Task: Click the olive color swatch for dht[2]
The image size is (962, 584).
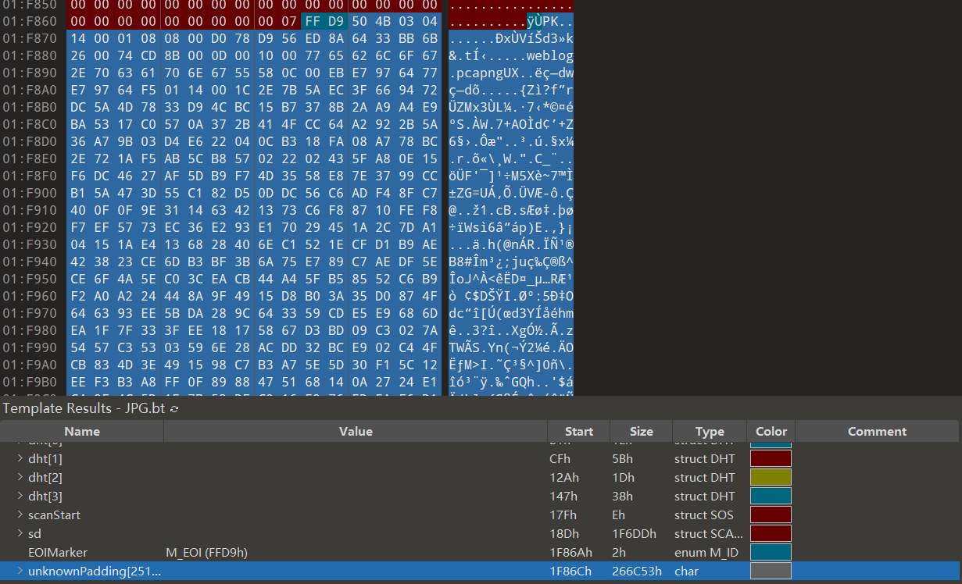Action: click(771, 478)
